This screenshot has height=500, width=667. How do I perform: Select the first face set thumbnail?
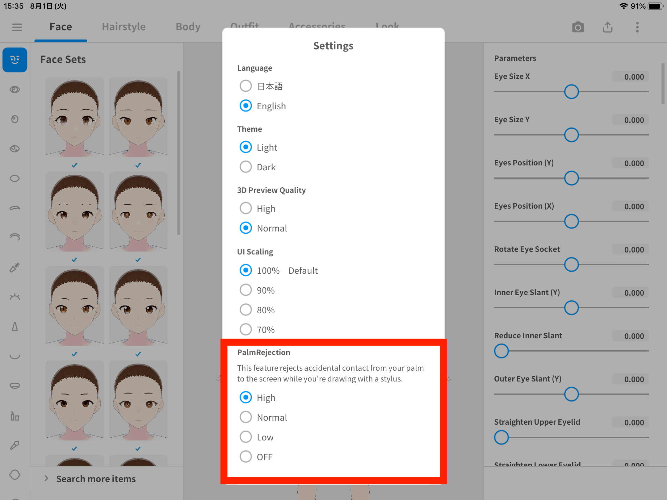tap(74, 117)
